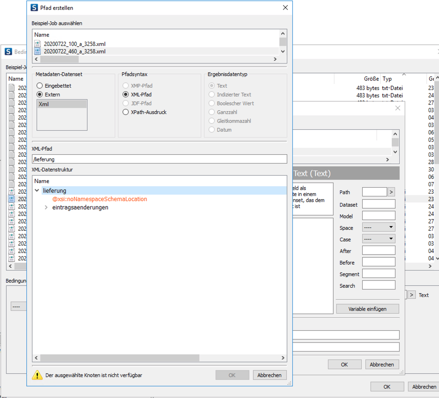
Task: Click the 20200722_460_a_3258.xml file icon
Action: coord(37,51)
